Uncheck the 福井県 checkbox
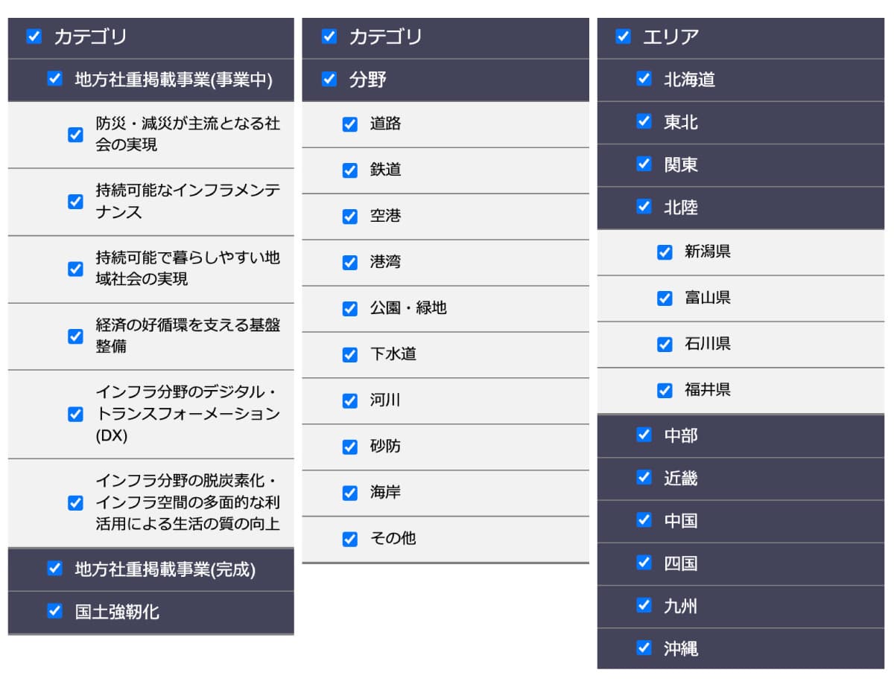The width and height of the screenshot is (894, 687). coord(665,390)
